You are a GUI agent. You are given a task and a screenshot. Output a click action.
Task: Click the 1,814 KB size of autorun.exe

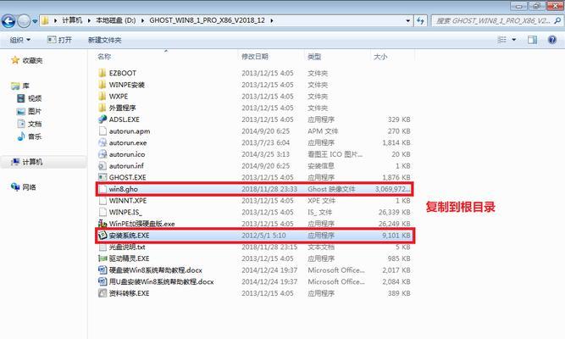coord(396,143)
